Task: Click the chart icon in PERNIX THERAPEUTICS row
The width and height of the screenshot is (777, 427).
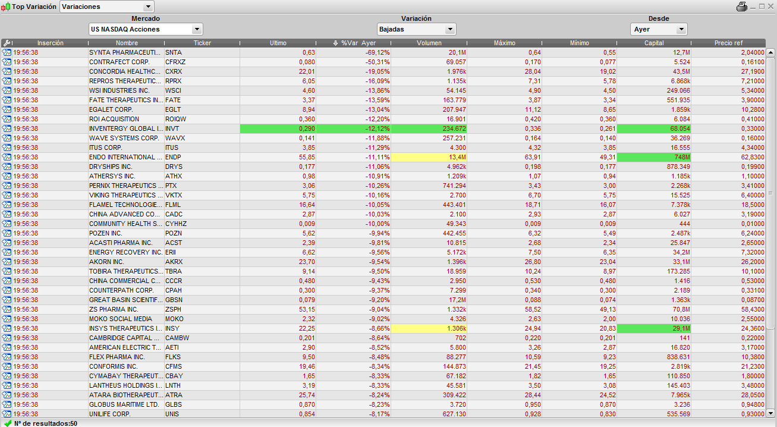Action: 7,186
